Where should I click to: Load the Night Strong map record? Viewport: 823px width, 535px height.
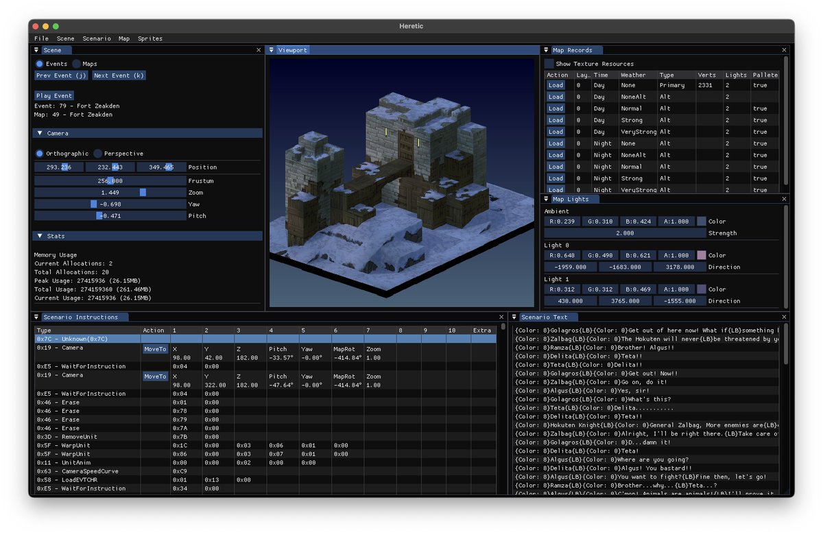556,178
